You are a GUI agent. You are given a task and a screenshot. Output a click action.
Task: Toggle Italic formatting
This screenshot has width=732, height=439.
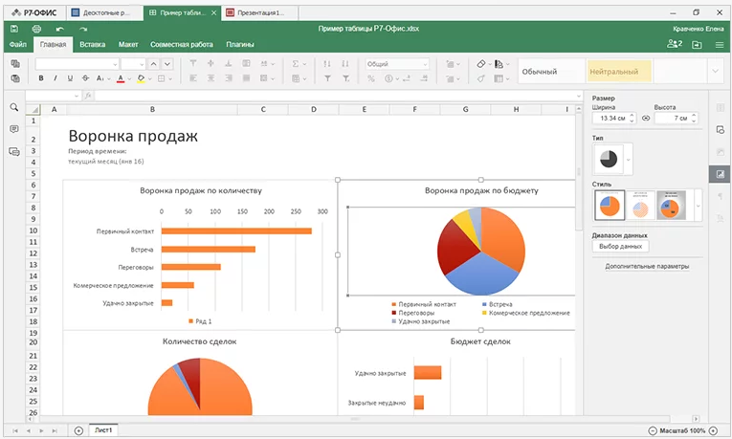[55, 78]
